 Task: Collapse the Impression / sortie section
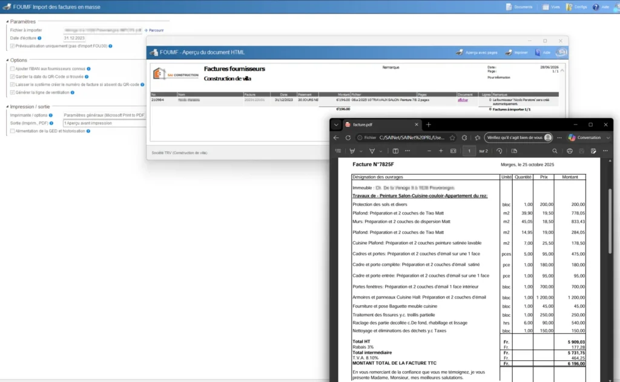click(x=7, y=106)
